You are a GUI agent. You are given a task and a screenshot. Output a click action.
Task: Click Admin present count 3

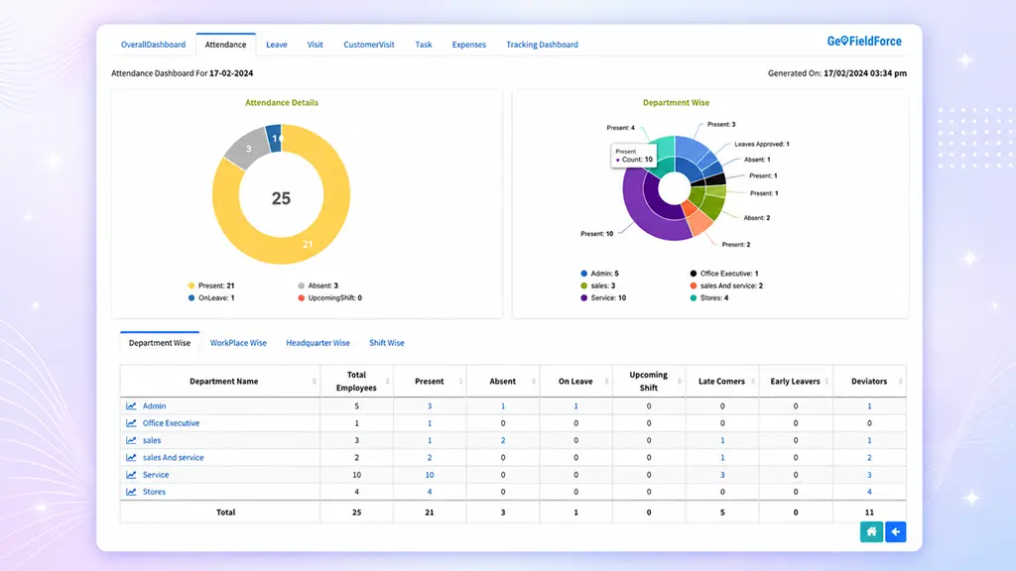[430, 405]
